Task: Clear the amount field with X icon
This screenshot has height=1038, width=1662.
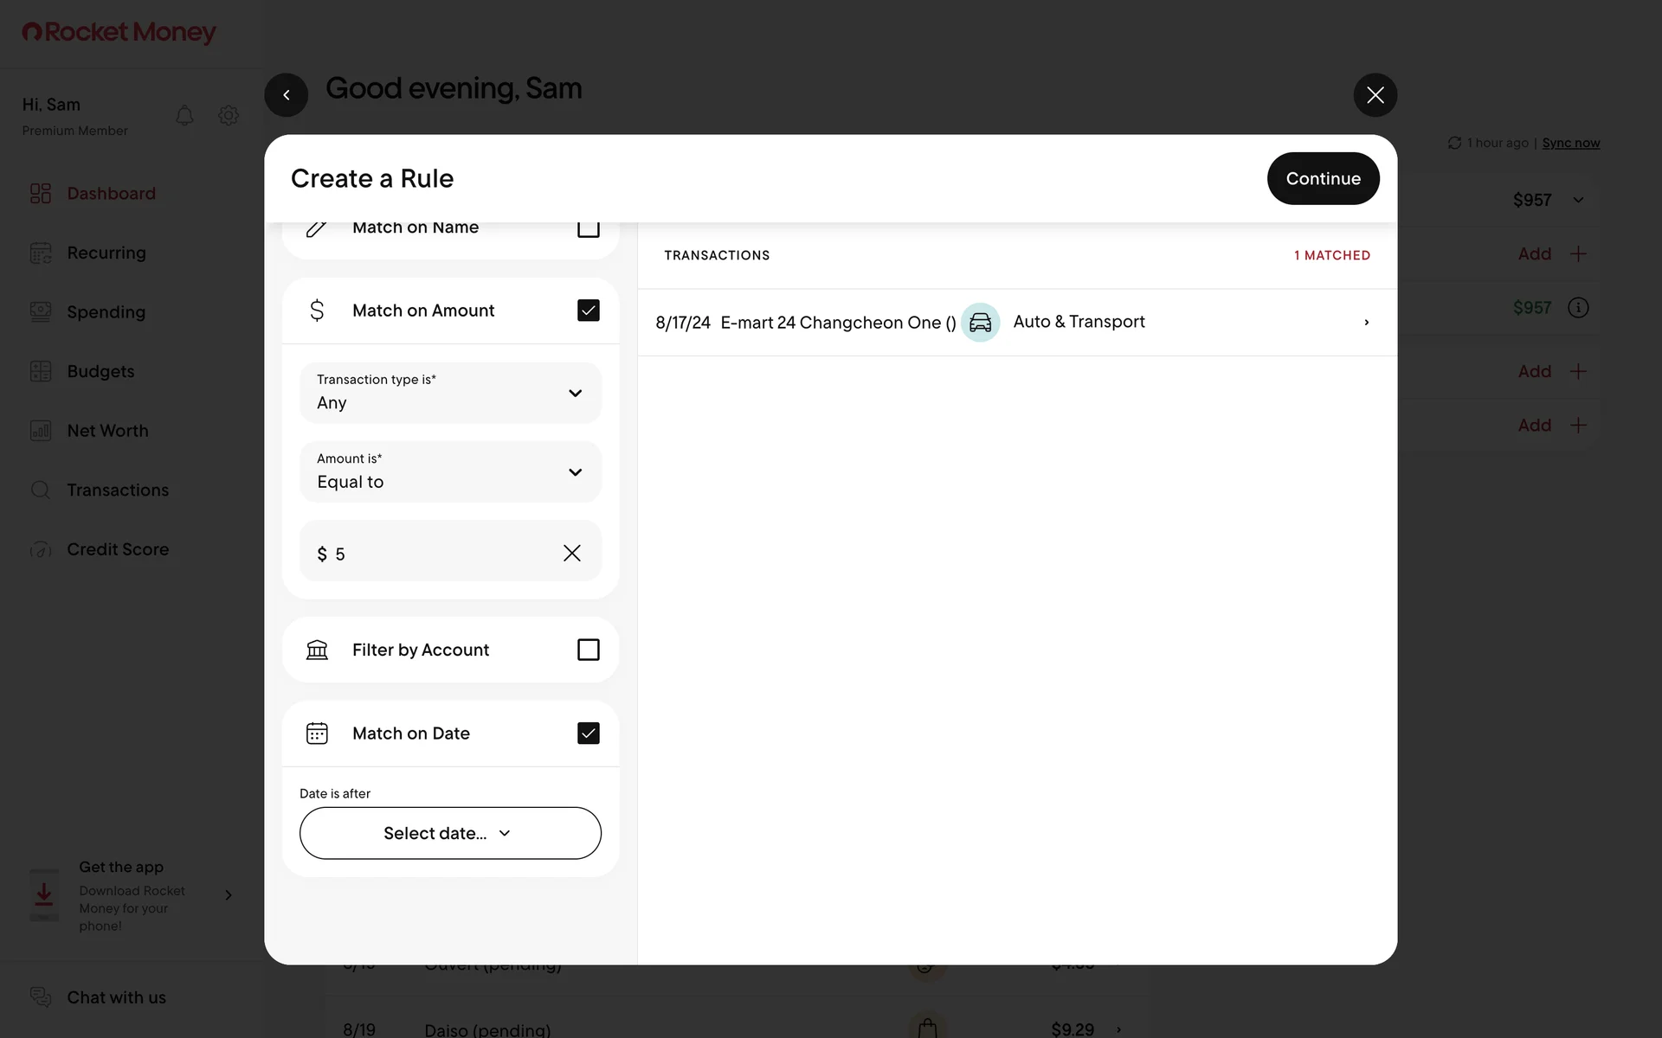Action: [571, 553]
